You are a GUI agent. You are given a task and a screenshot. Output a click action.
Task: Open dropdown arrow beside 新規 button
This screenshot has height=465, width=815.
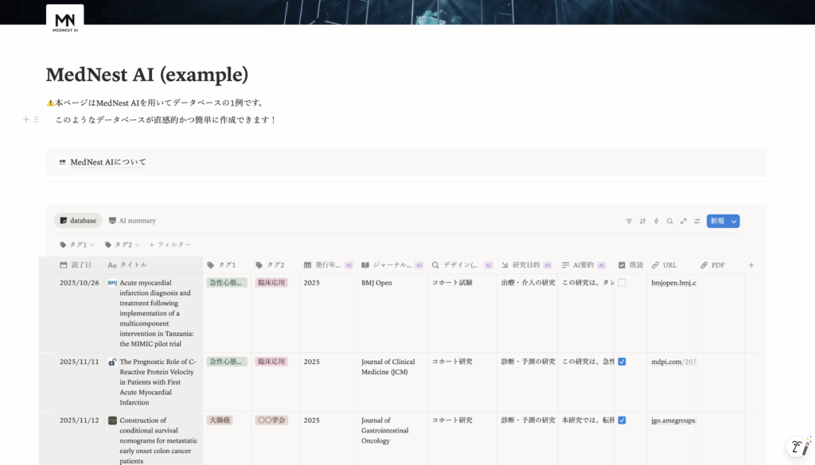(734, 221)
